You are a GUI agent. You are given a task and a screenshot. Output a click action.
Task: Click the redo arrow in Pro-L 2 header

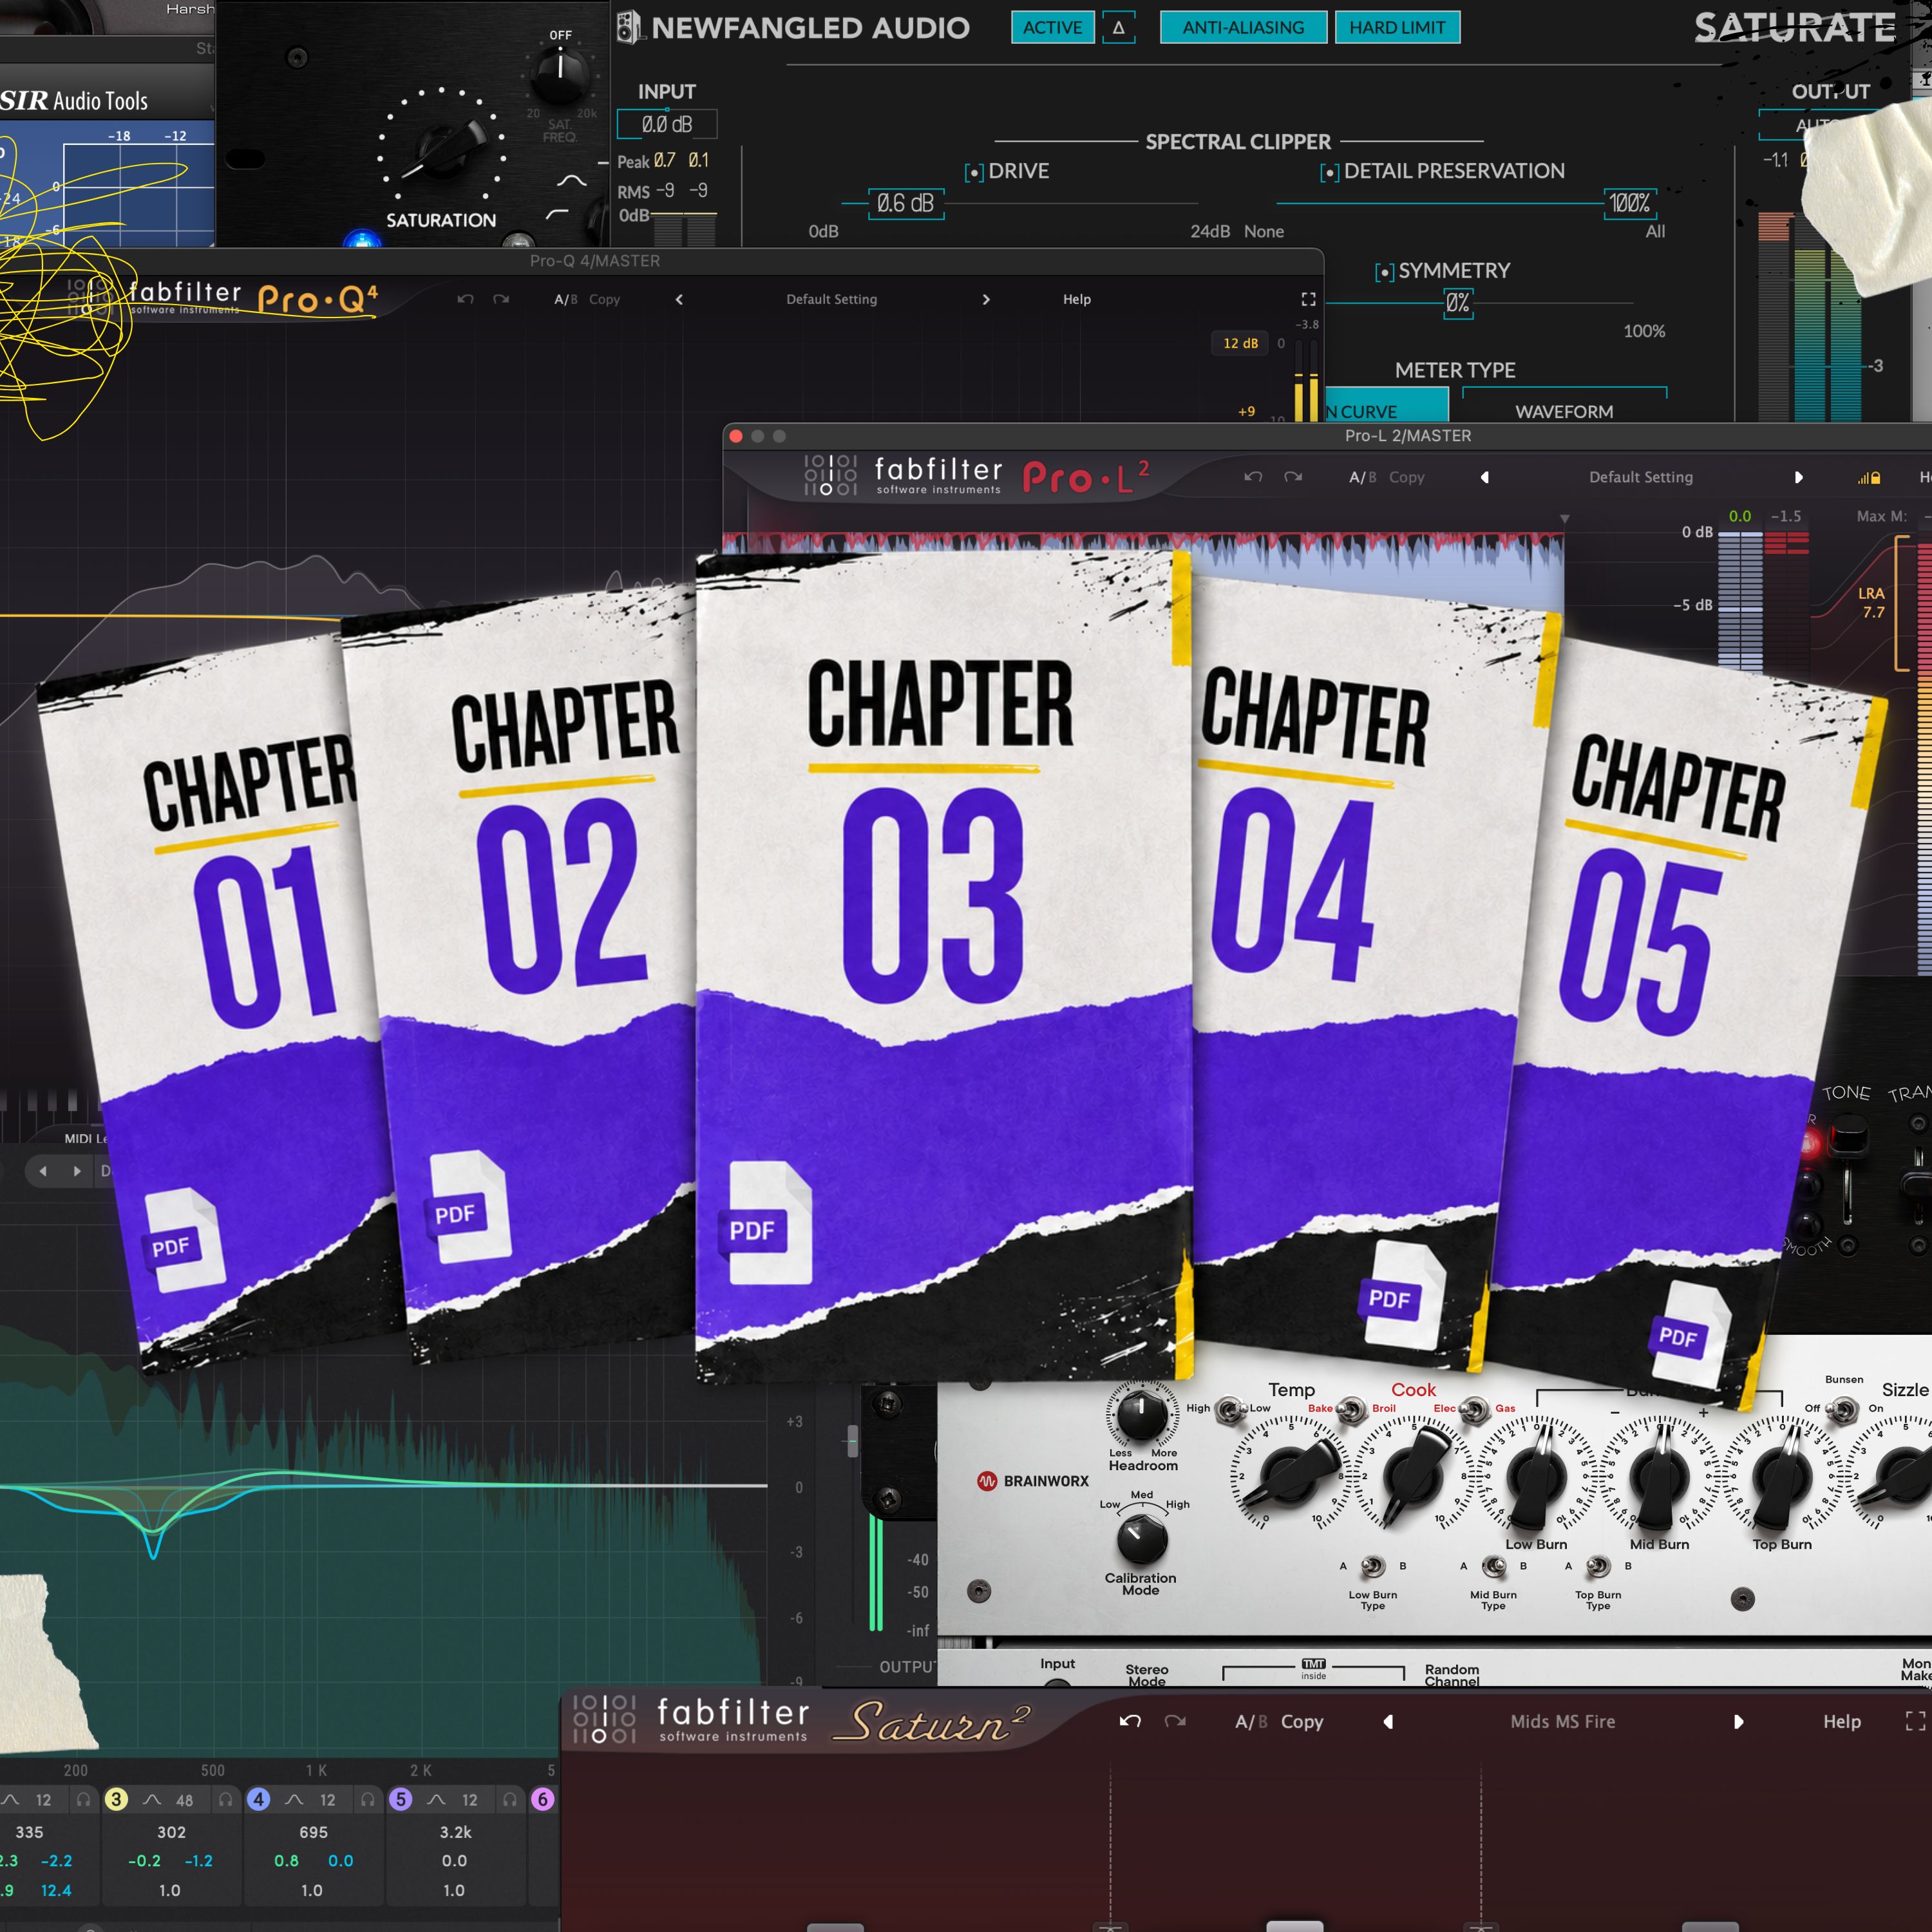coord(1293,477)
